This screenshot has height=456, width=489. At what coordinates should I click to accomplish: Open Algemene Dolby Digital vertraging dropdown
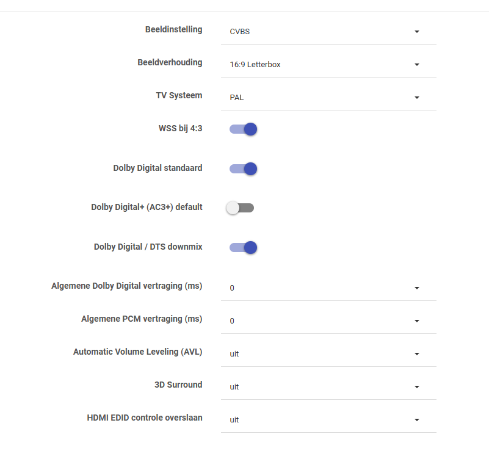[328, 288]
